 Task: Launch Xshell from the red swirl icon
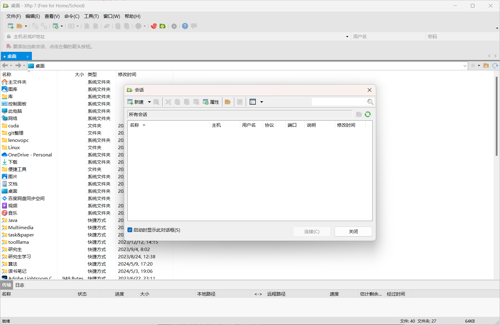[x=154, y=26]
